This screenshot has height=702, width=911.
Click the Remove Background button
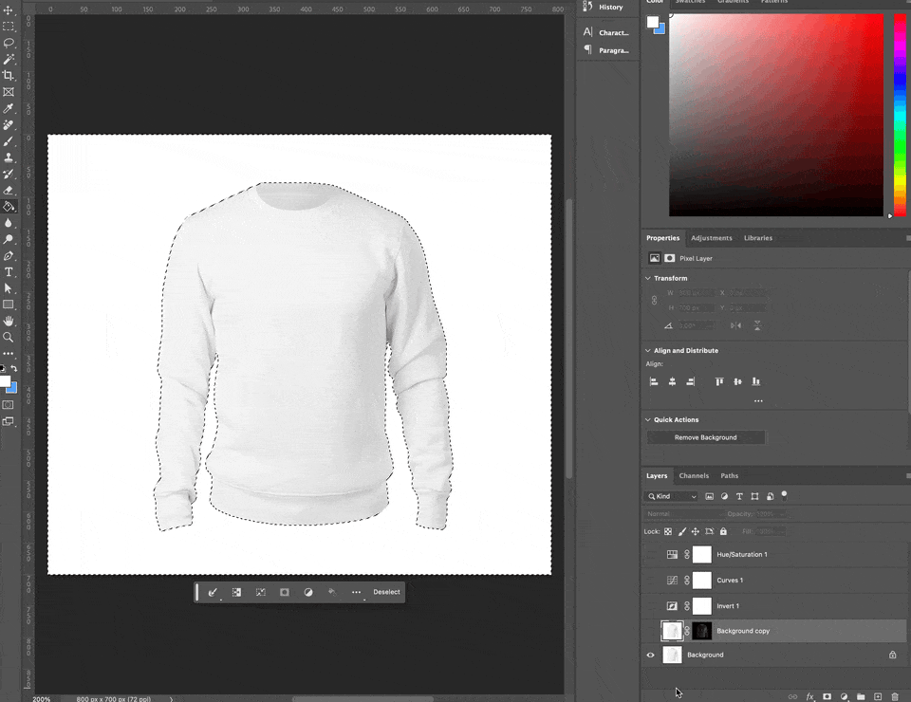706,437
